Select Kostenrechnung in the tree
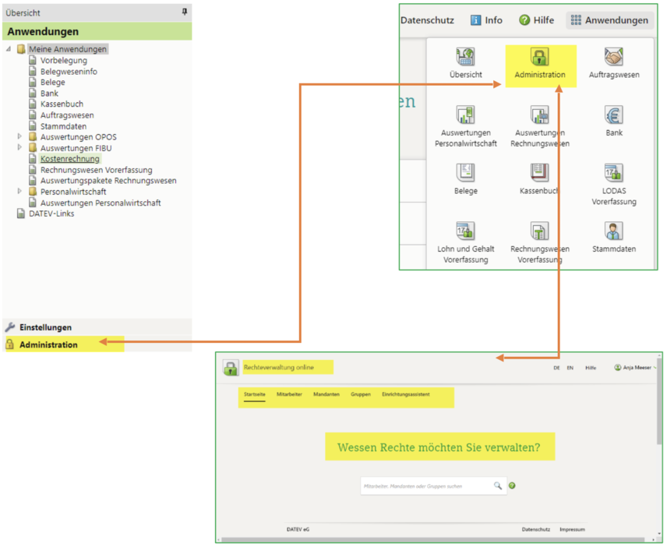 [x=70, y=159]
